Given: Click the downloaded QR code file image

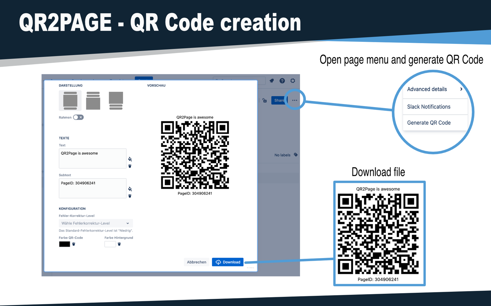Looking at the screenshot, I should (378, 234).
